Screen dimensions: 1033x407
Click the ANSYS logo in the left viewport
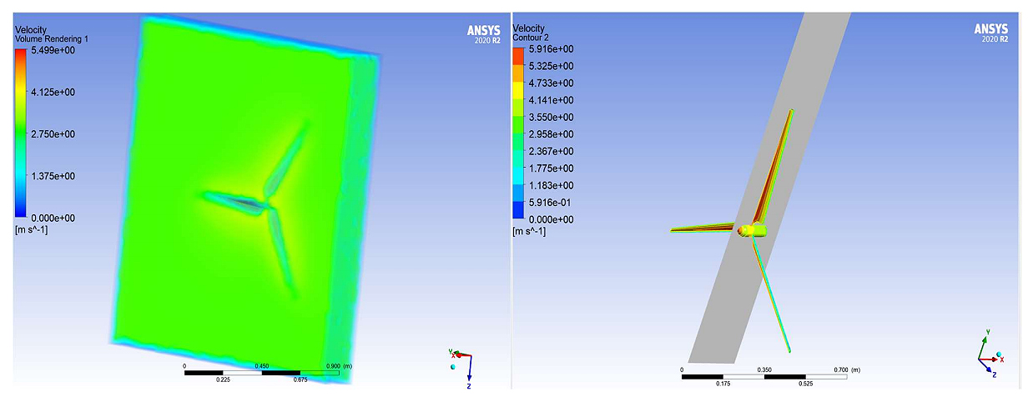(483, 33)
